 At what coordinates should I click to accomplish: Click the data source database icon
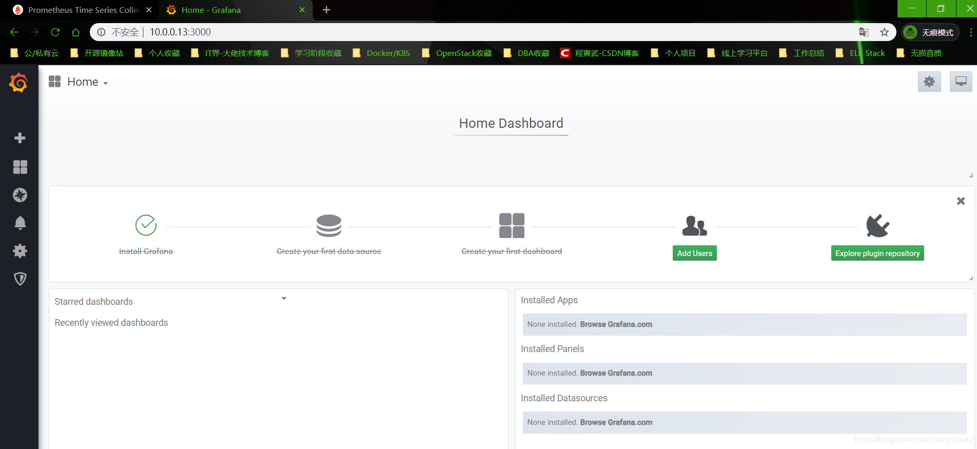329,226
